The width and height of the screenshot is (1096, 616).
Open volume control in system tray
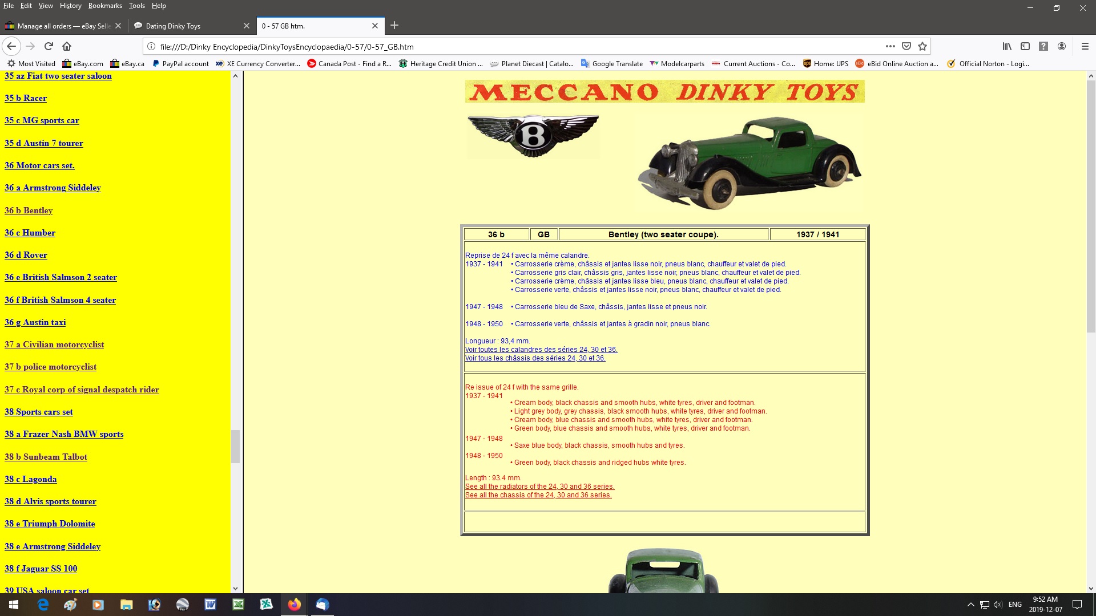998,605
